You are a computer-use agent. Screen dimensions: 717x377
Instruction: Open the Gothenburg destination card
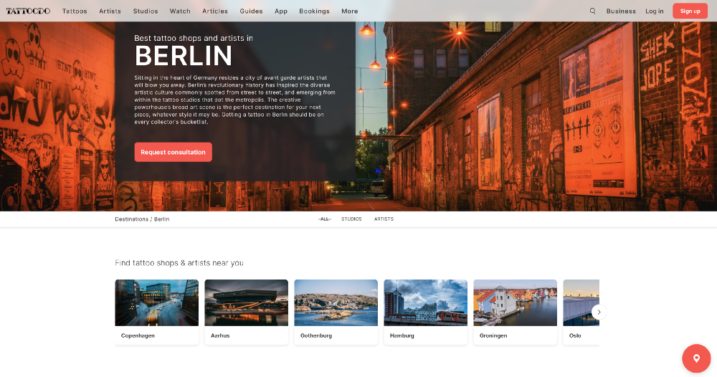tap(336, 312)
